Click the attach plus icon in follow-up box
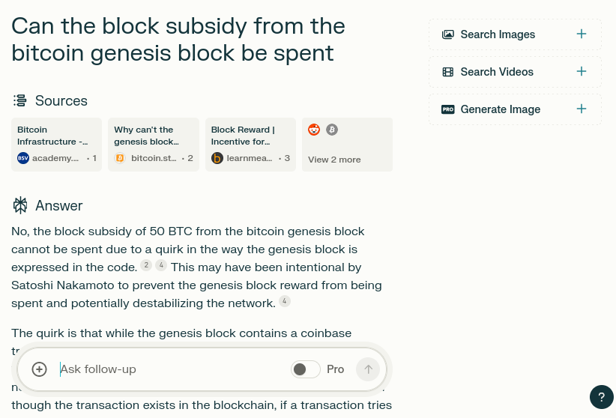This screenshot has width=616, height=418. click(40, 369)
